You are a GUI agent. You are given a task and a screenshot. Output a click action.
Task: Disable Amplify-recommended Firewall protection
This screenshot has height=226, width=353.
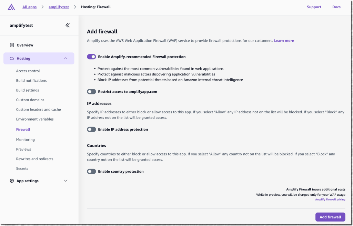pos(91,56)
